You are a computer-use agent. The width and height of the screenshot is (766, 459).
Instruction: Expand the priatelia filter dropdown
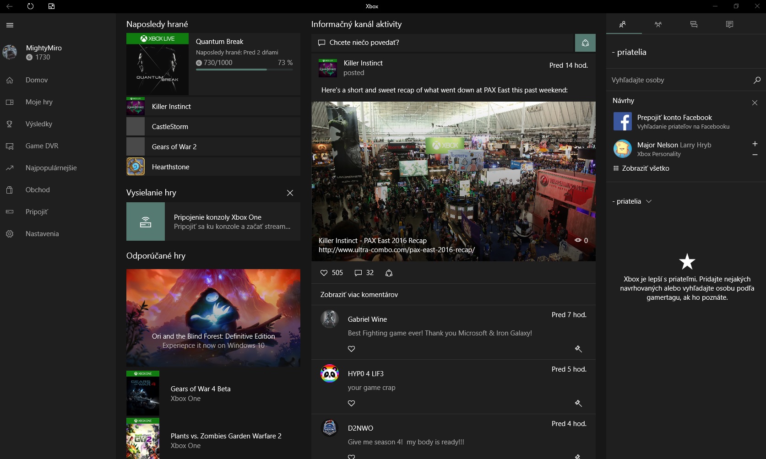click(x=632, y=201)
